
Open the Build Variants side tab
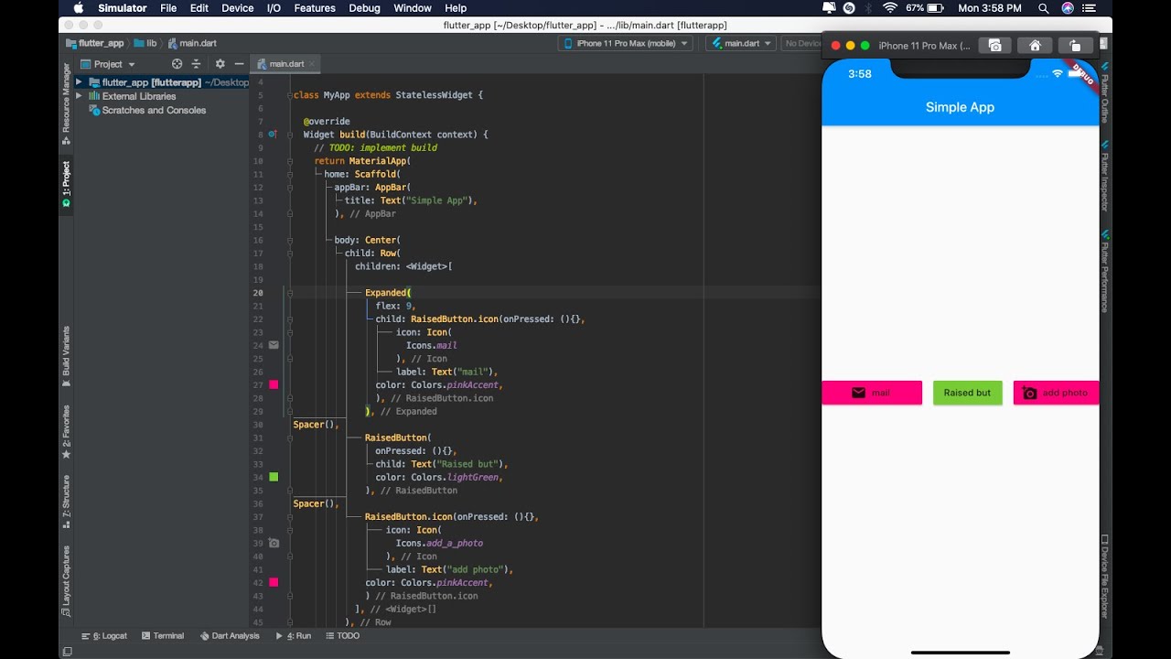[x=66, y=356]
